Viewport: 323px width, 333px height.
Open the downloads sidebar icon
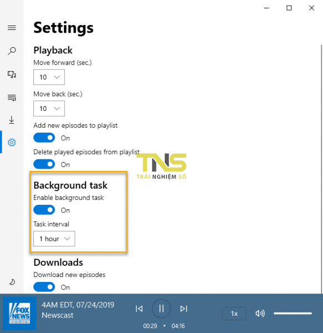click(x=12, y=120)
